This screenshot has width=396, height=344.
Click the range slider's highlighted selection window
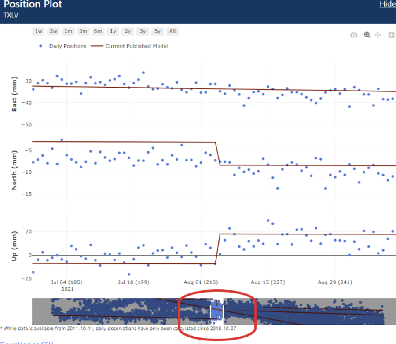216,311
